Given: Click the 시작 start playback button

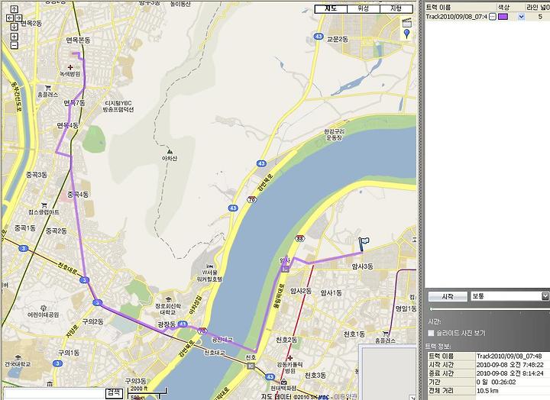Looking at the screenshot, I should pyautogui.click(x=448, y=296).
